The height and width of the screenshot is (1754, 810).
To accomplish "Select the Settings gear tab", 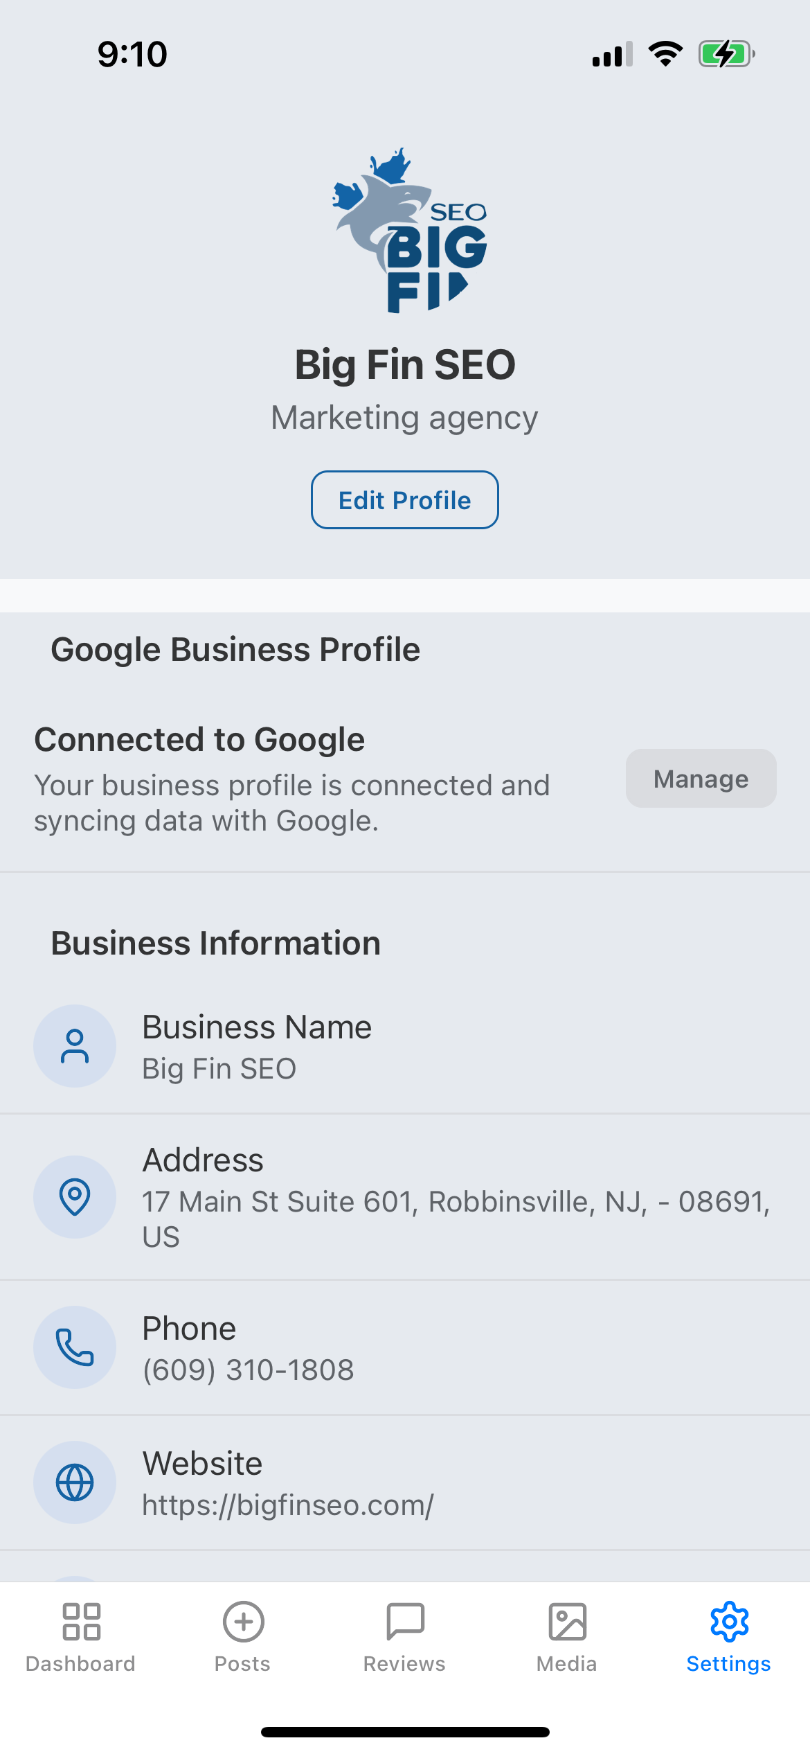I will (x=729, y=1636).
